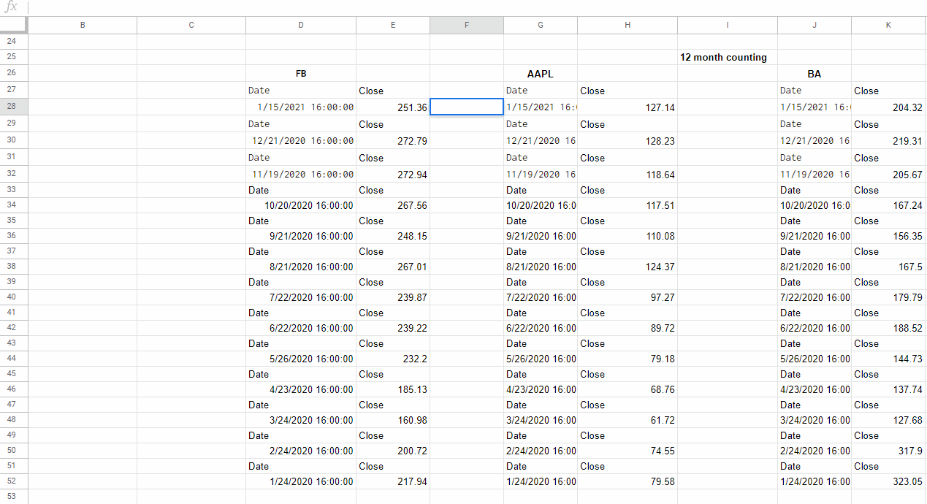The image size is (927, 504).
Task: Select FB close value 267.56
Action: (x=393, y=206)
